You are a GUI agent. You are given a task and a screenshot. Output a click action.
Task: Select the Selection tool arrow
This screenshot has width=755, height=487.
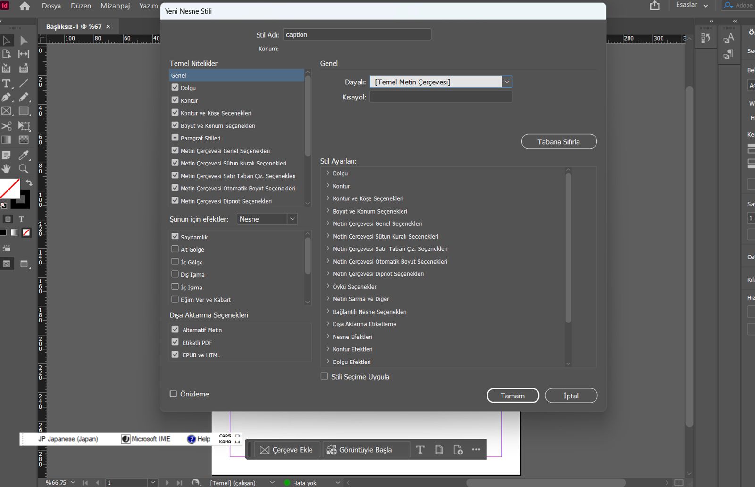tap(7, 41)
